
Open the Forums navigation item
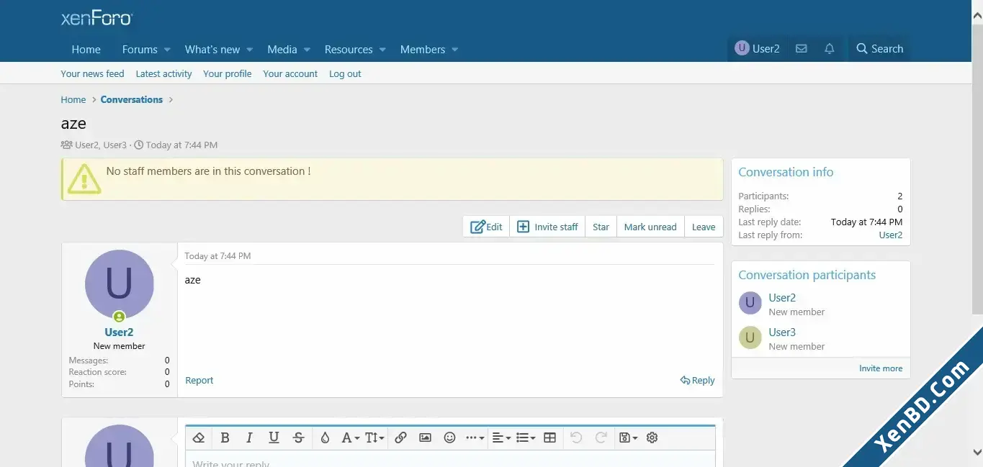click(x=140, y=50)
